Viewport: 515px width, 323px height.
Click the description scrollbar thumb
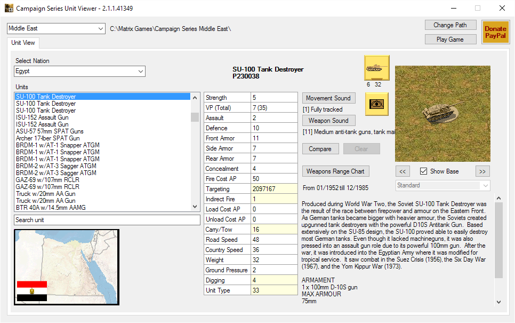498,240
